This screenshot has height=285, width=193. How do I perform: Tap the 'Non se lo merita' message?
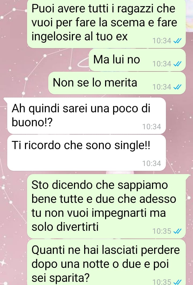pyautogui.click(x=117, y=83)
